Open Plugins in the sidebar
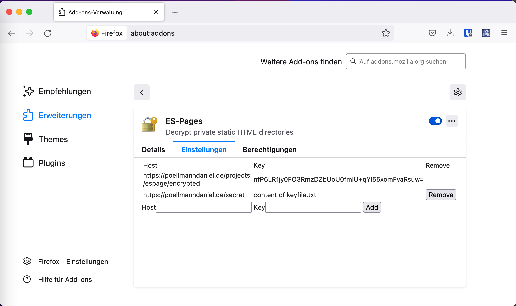This screenshot has width=516, height=306. (44, 163)
